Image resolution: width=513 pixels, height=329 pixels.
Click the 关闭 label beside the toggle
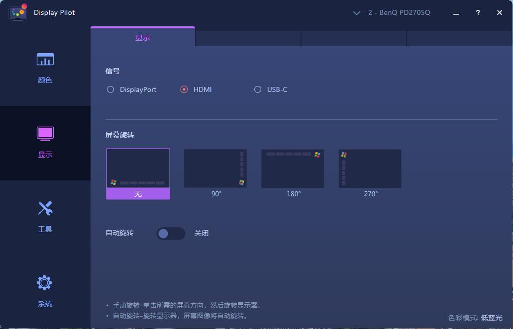click(x=202, y=233)
